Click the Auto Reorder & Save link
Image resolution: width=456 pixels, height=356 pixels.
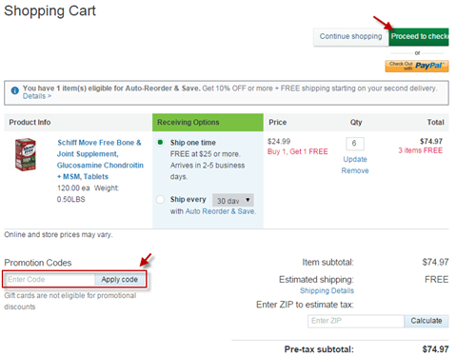coord(221,211)
